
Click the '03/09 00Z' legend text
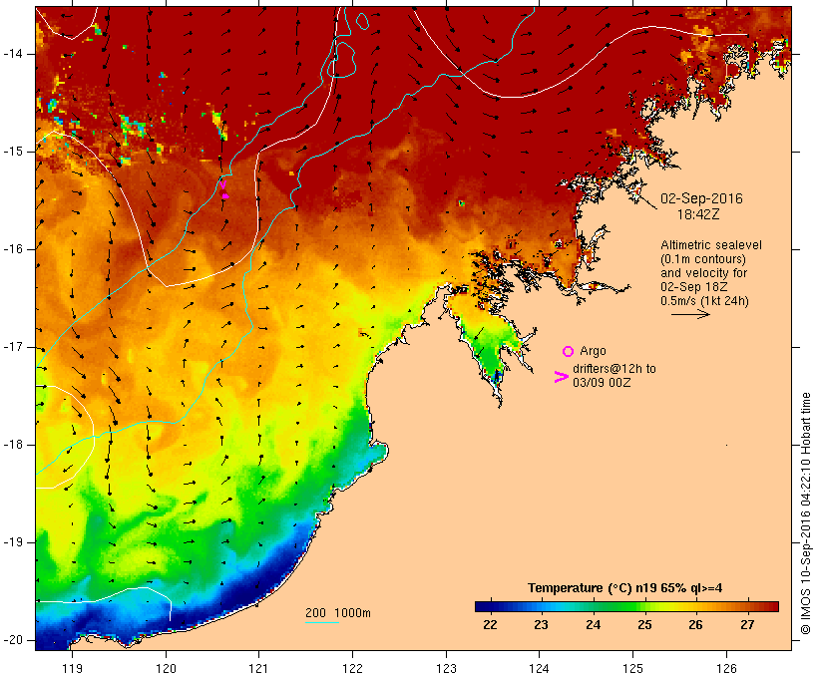click(x=602, y=382)
